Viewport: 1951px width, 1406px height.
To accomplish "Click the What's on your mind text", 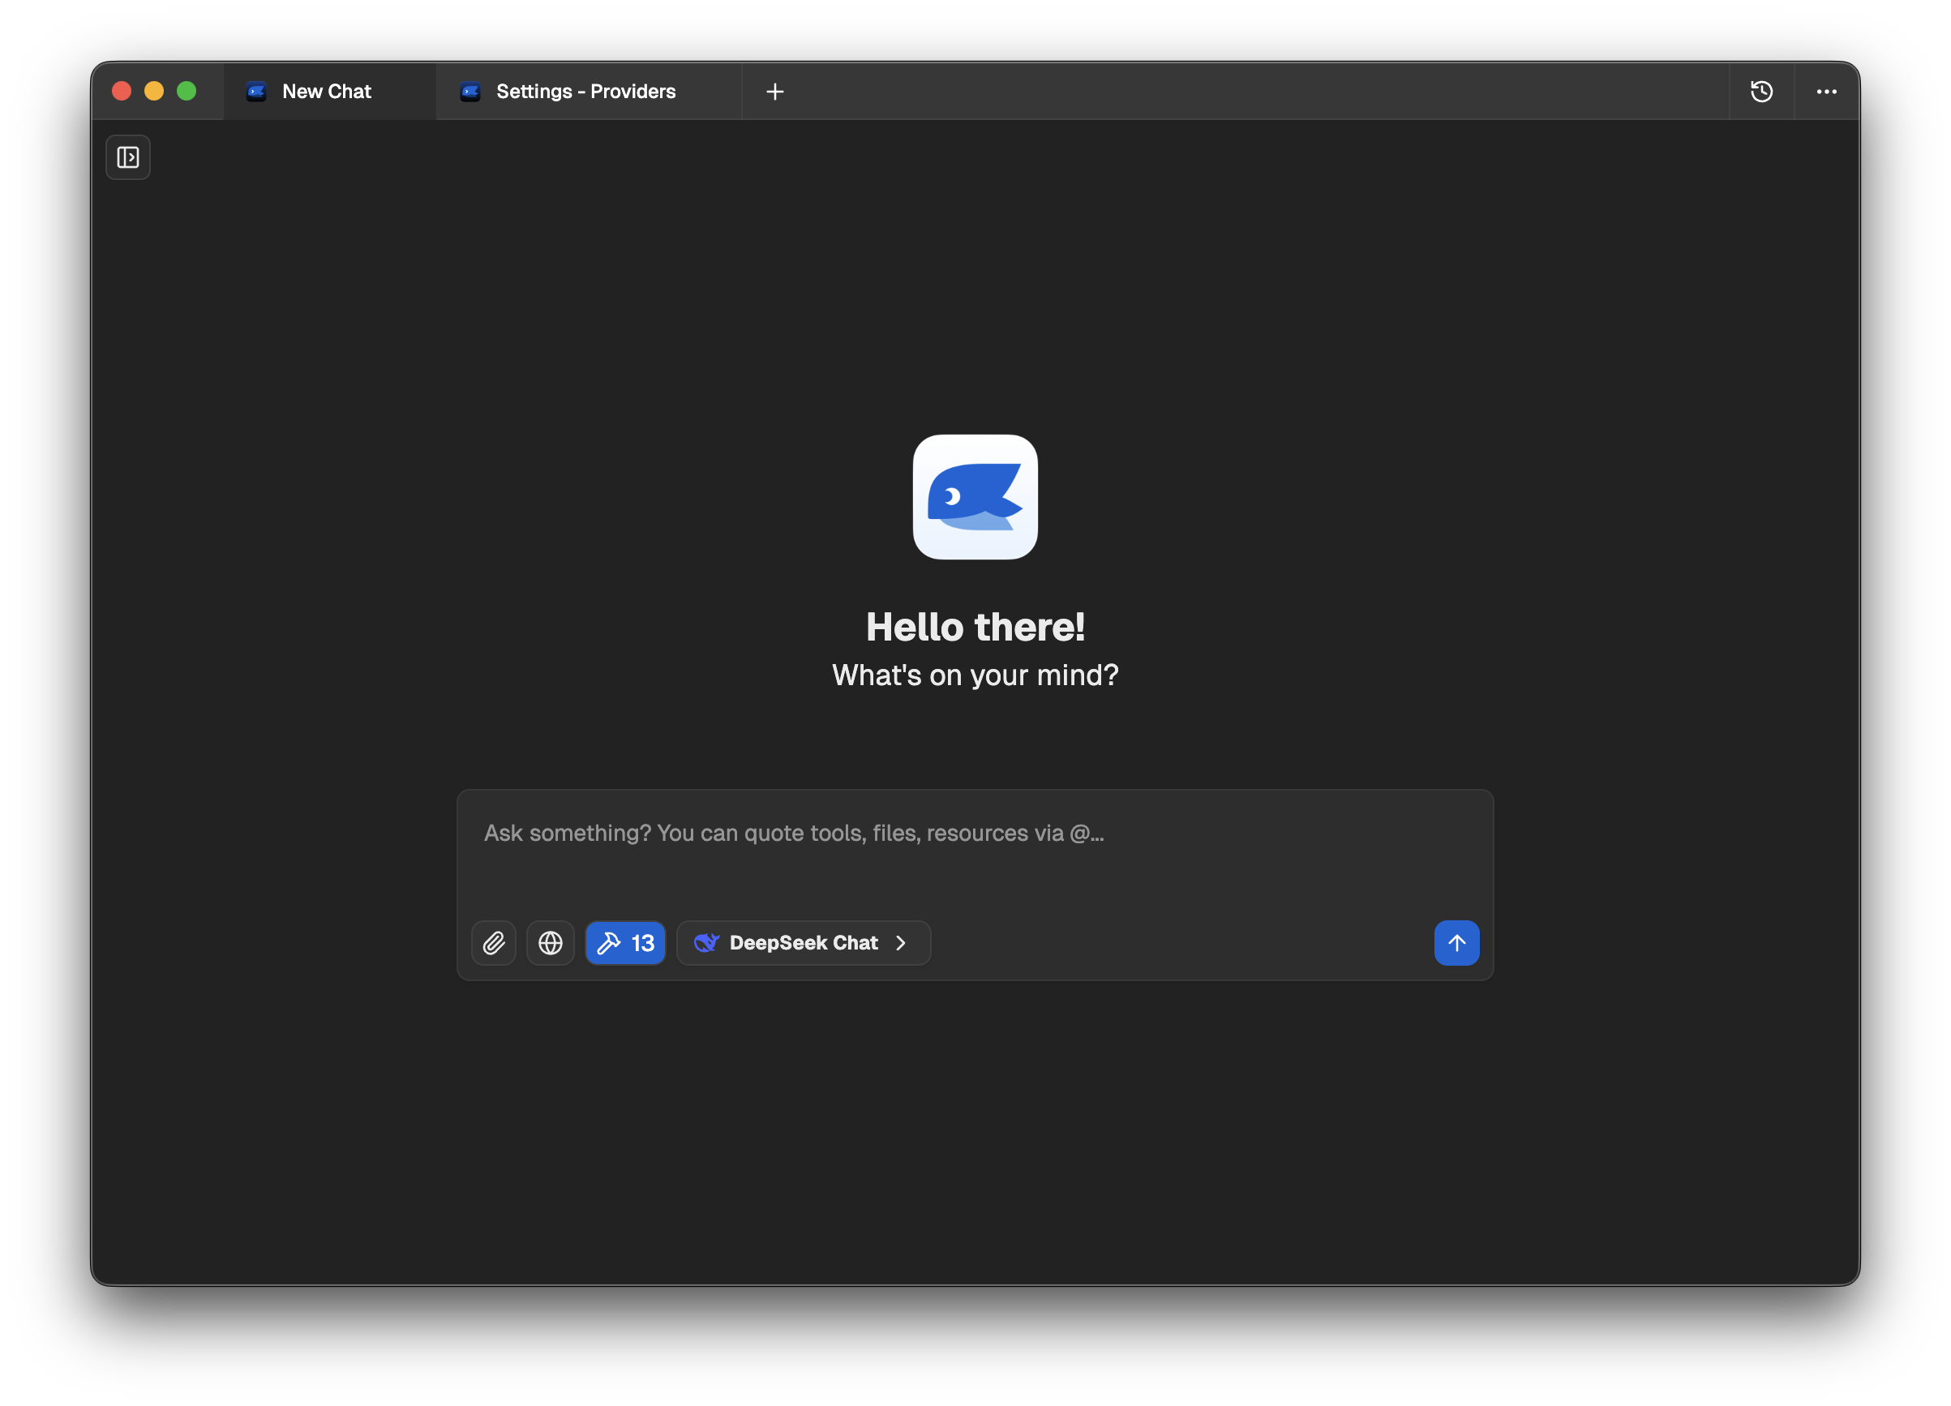I will [975, 675].
